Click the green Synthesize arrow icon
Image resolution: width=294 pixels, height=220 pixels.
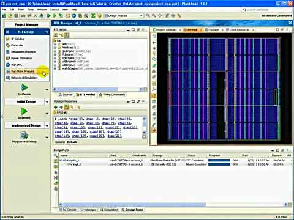click(x=24, y=87)
